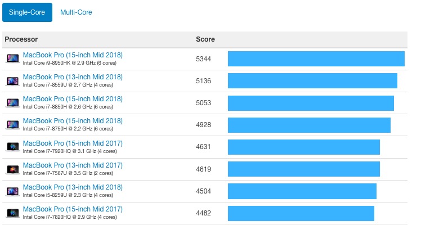Click the Score column header

[205, 39]
